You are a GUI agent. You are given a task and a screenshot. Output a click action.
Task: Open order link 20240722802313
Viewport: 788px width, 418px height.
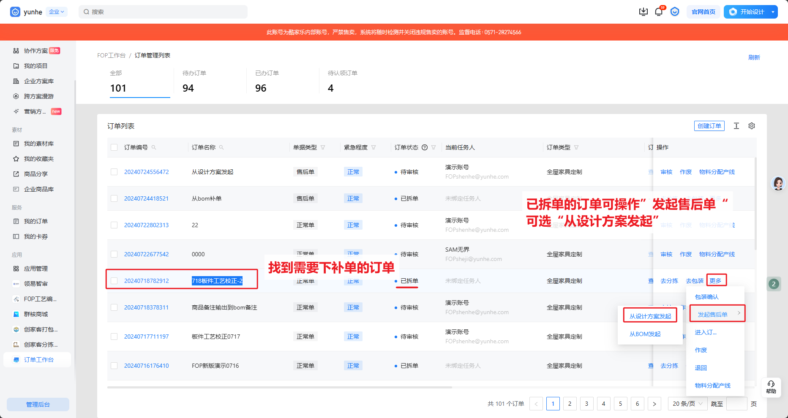[x=146, y=225]
